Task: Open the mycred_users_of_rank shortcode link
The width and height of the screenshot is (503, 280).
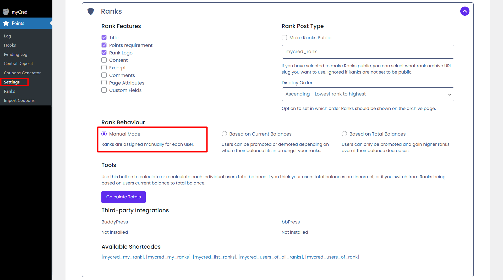Action: [x=332, y=257]
